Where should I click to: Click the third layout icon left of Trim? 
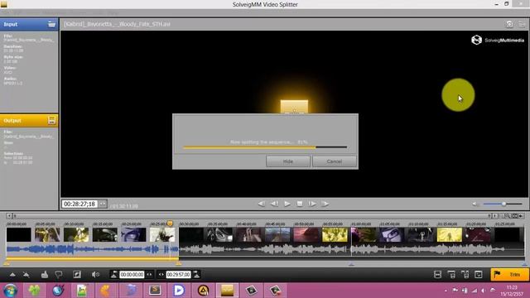click(465, 275)
